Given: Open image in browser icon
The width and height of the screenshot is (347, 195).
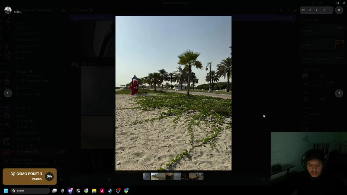Looking at the screenshot, I should coord(323,10).
